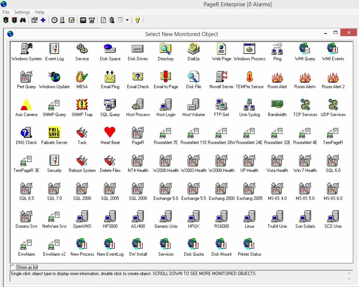Choose the Axis Camera object icon
The height and width of the screenshot is (287, 359).
[26, 105]
